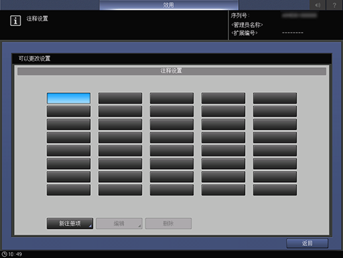Select first-row slot in middle column

point(172,98)
